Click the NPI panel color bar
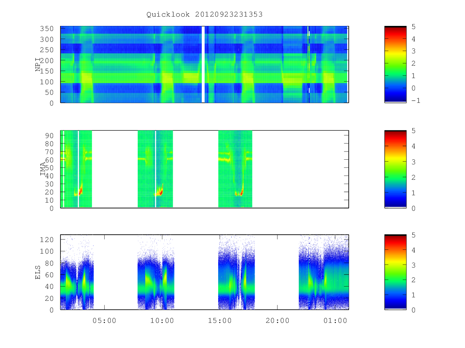 [395, 65]
